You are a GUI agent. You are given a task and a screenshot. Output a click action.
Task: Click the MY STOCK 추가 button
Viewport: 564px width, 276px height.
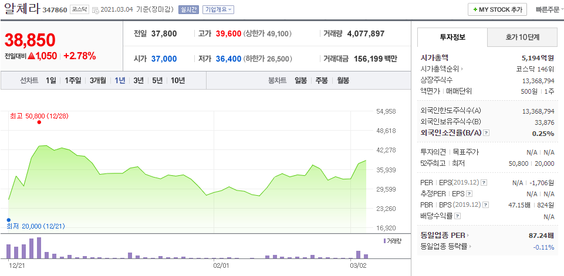[x=497, y=10]
